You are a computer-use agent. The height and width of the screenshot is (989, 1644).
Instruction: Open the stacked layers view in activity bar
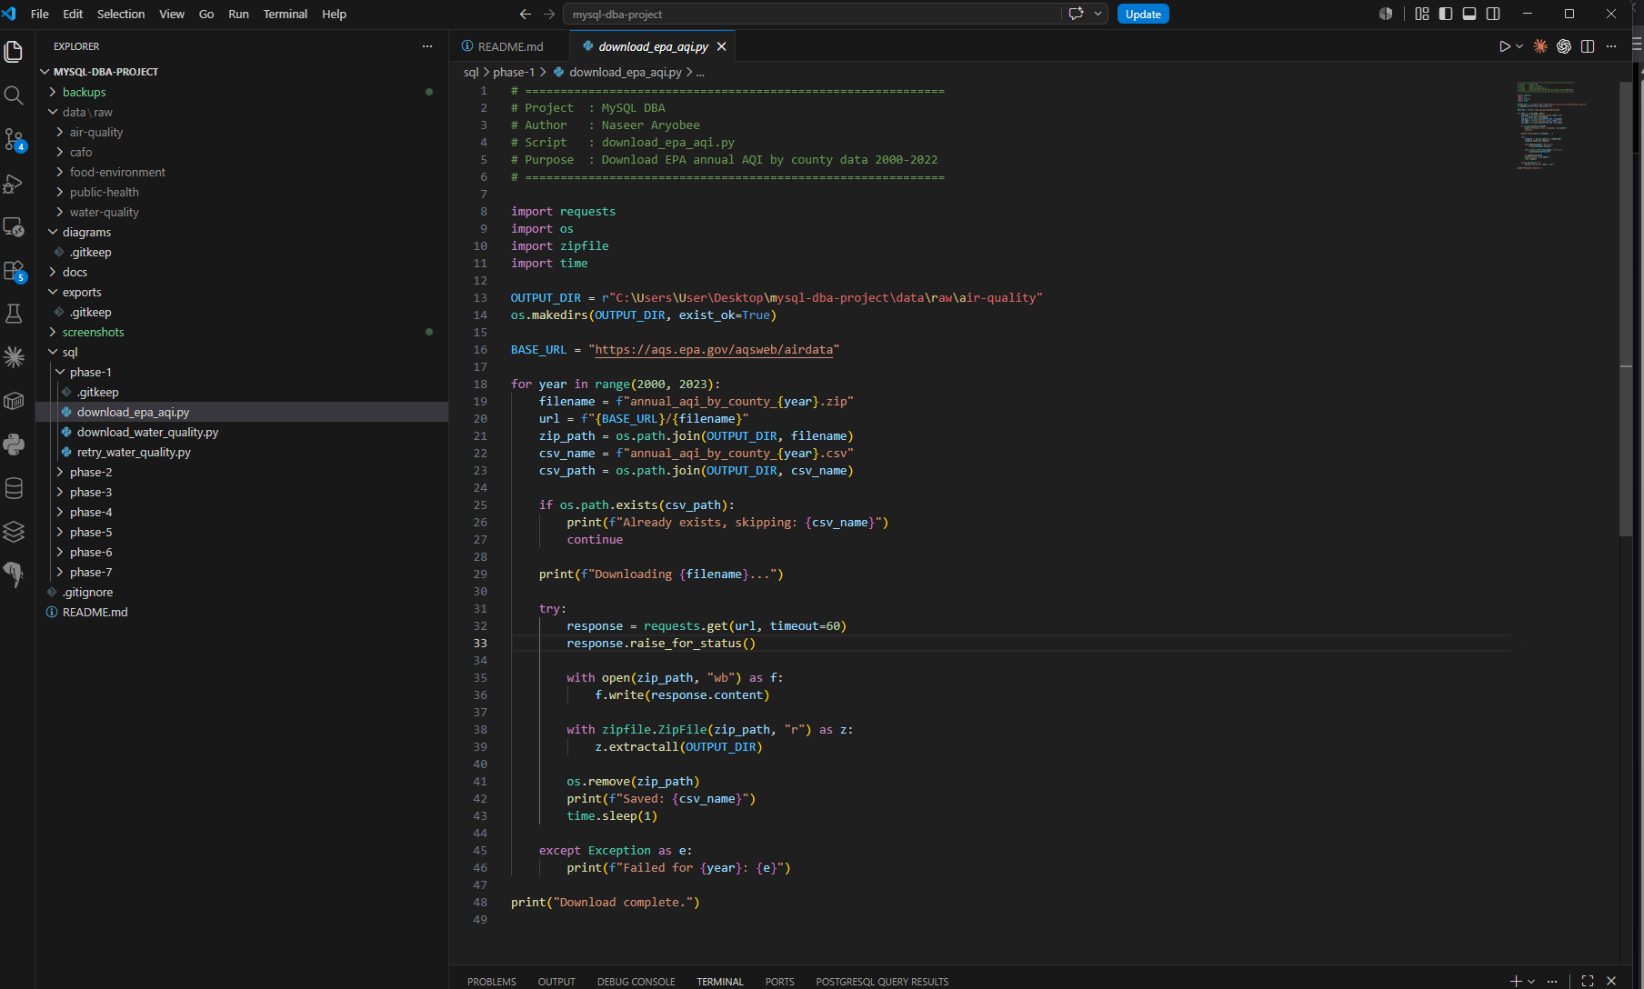coord(14,532)
